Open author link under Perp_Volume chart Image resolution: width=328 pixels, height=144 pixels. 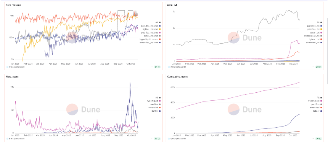tap(16, 67)
